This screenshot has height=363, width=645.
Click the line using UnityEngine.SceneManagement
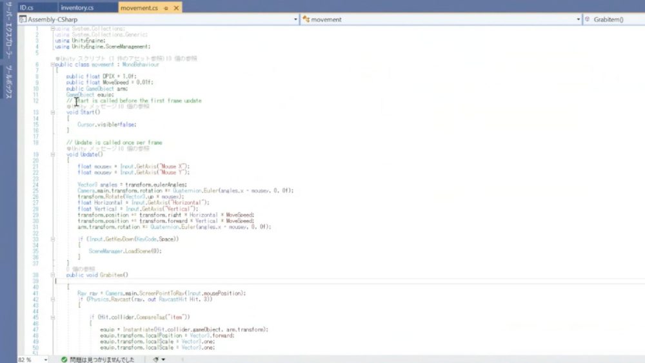[103, 47]
